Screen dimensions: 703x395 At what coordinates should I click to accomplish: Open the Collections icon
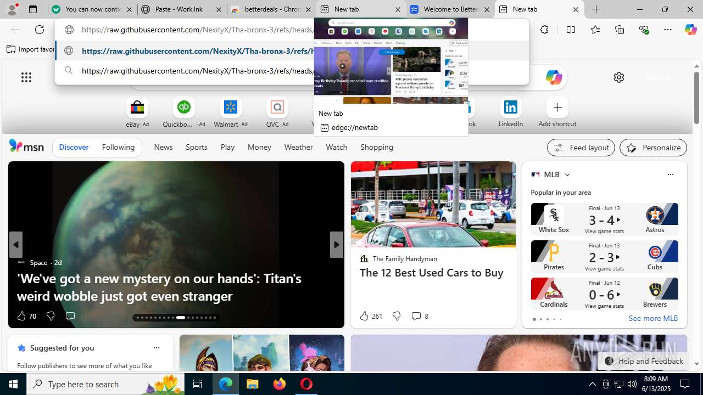(620, 30)
